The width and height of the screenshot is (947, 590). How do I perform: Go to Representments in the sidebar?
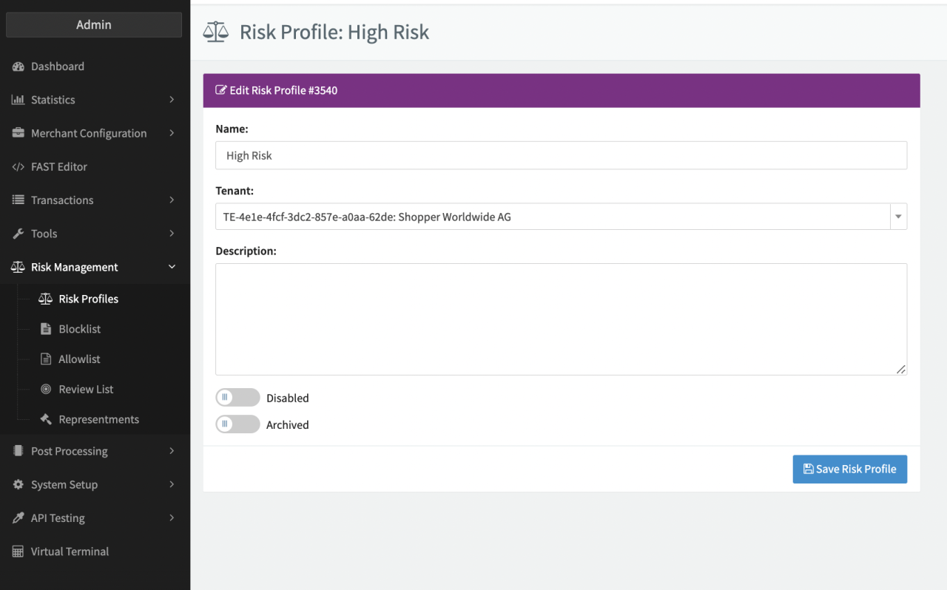[x=98, y=419]
